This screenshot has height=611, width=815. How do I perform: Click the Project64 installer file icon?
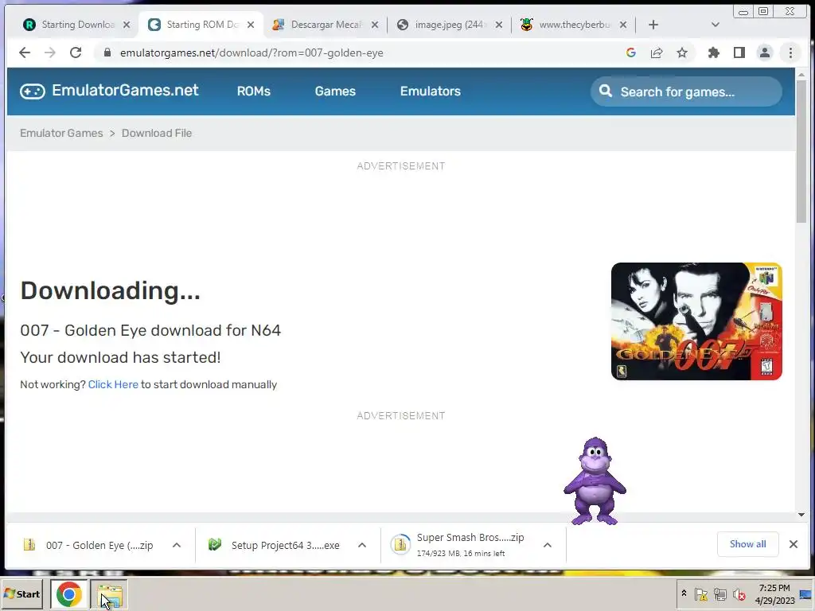(x=215, y=544)
